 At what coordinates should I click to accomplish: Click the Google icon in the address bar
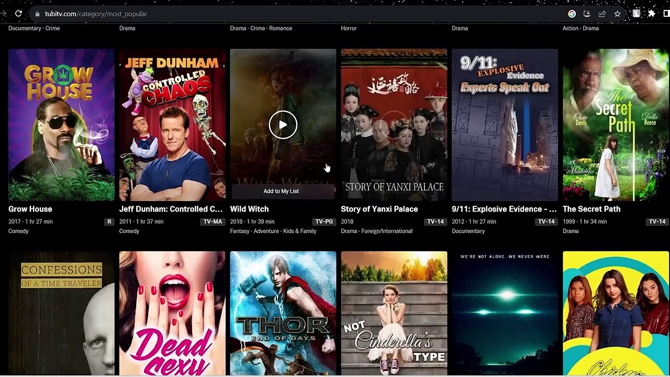coord(572,14)
